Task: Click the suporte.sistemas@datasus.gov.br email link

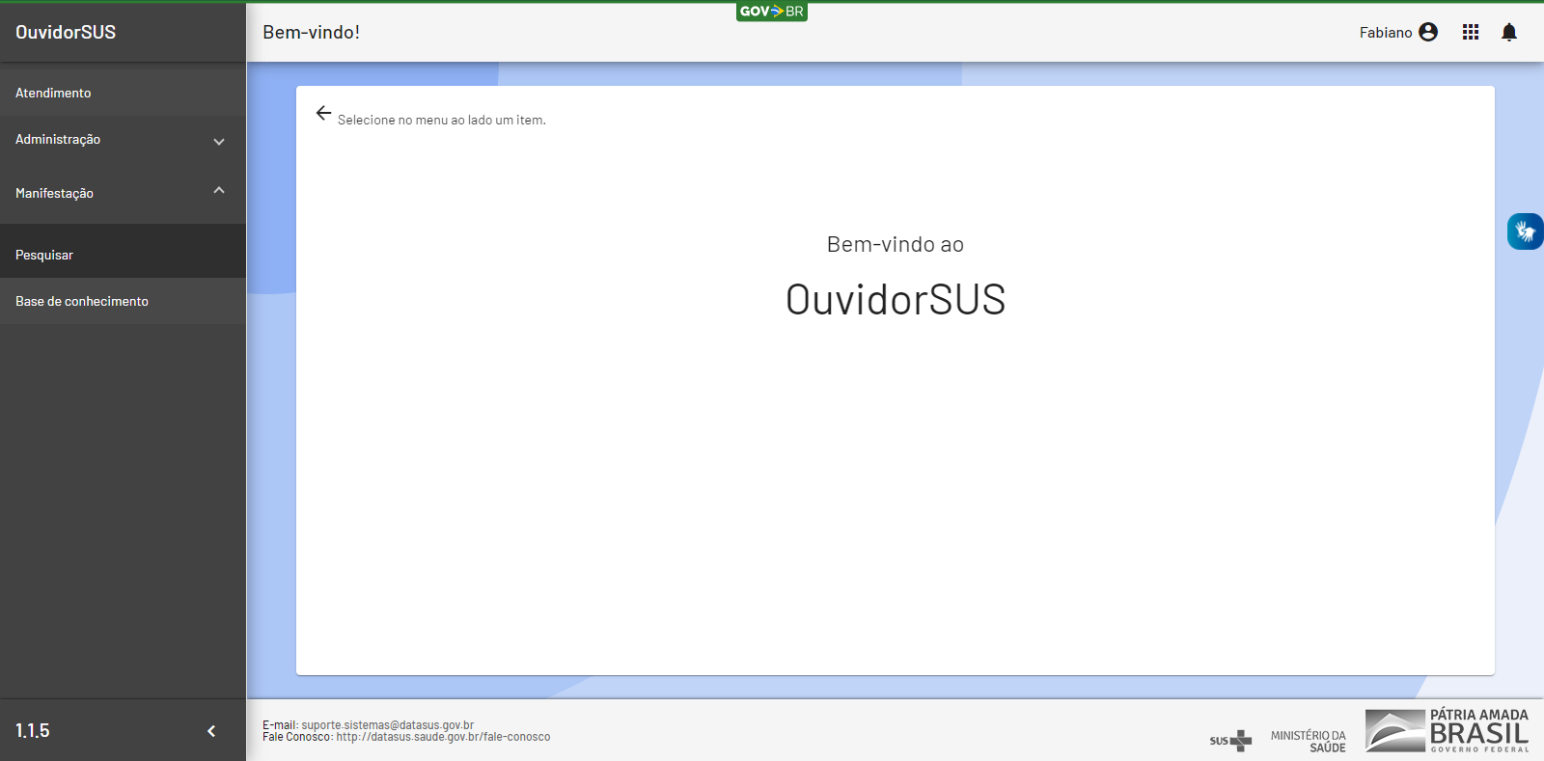Action: click(387, 725)
